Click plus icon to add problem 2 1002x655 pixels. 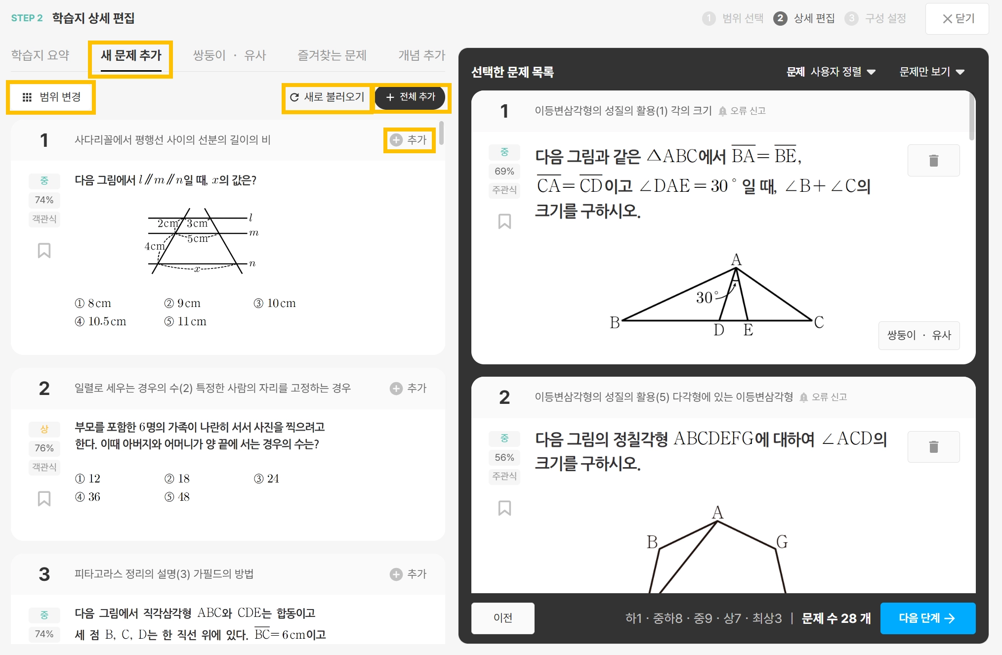point(396,389)
